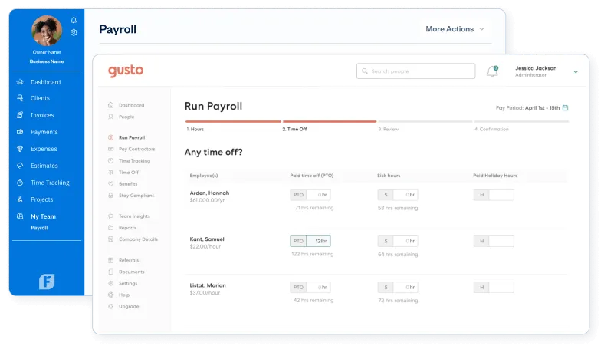
Task: Click the bell icon above the gear
Action: pyautogui.click(x=74, y=20)
